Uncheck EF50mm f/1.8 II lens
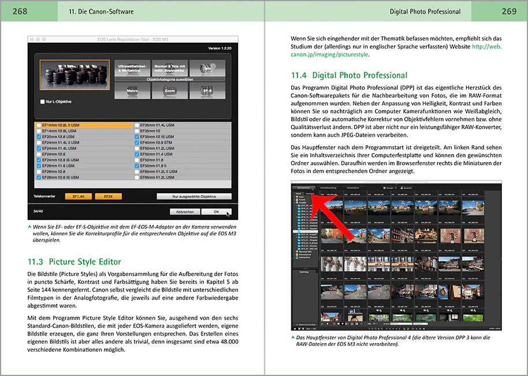Viewport: 528px width, 376px height. (x=137, y=165)
